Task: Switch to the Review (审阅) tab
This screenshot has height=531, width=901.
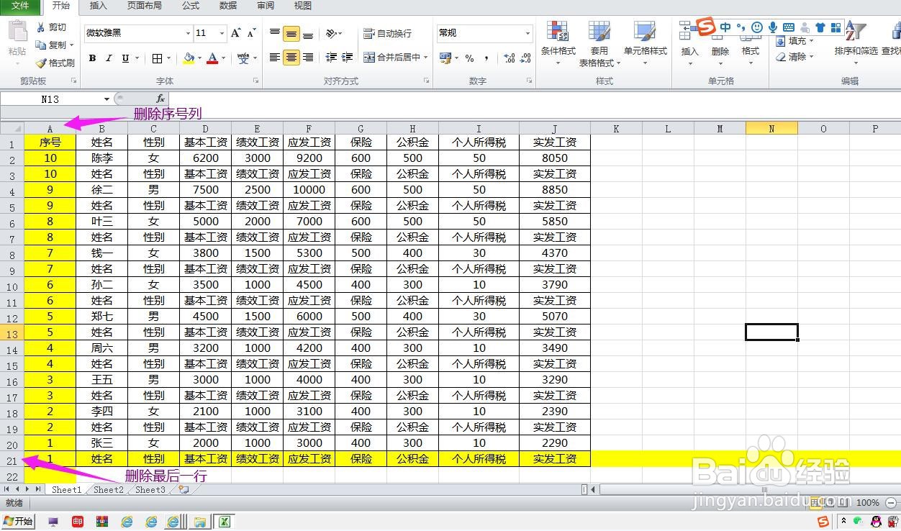Action: click(266, 6)
